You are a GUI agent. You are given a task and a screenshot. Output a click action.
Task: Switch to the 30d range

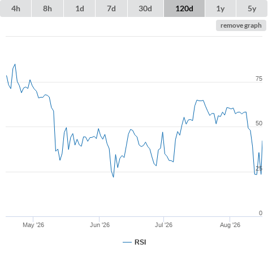point(145,8)
